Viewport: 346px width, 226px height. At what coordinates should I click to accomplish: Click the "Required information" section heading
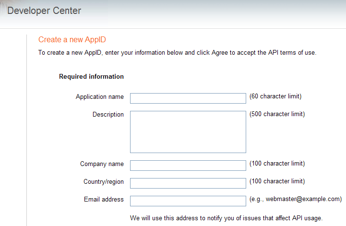coord(91,77)
